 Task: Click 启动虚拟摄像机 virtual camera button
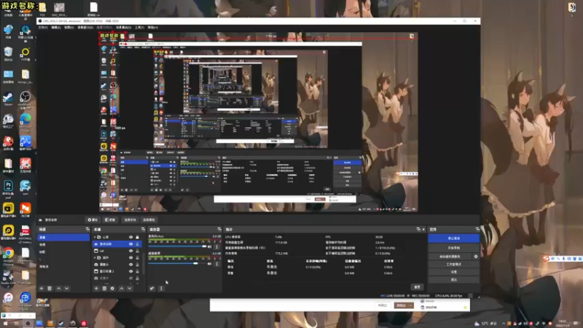(x=450, y=257)
